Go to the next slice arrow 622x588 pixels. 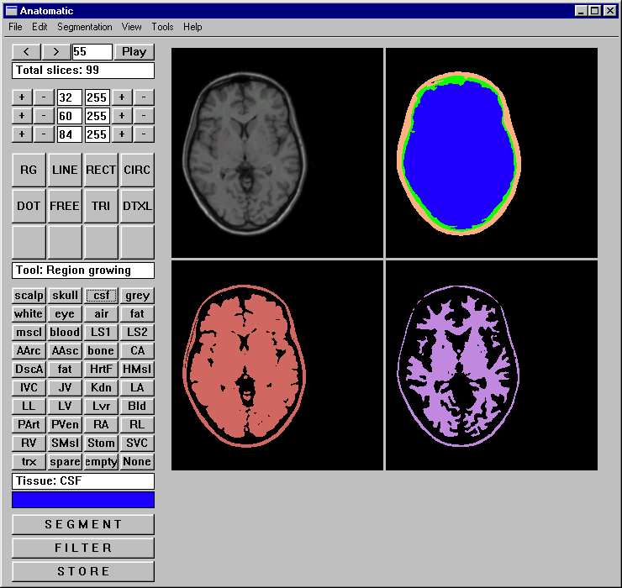click(56, 52)
